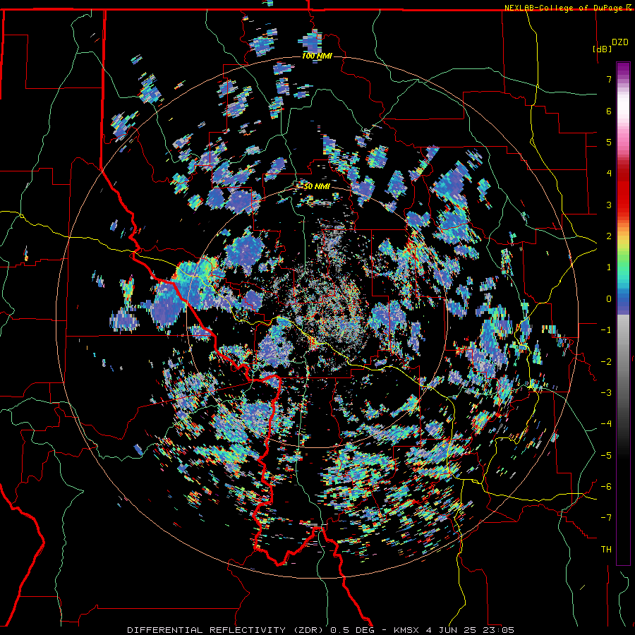The image size is (635, 635).
Task: Click the KMSX station identifier in caption
Action: click(408, 630)
